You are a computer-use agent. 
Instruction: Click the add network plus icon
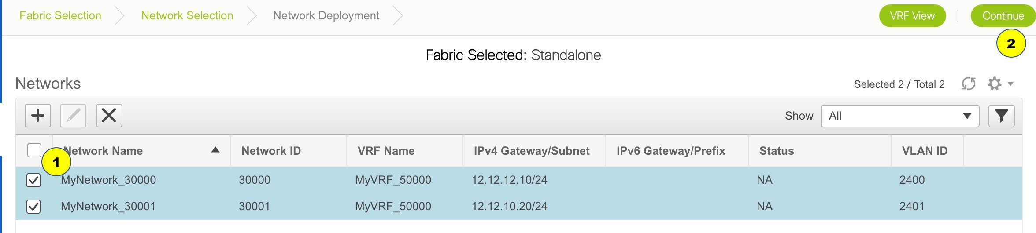coord(38,116)
